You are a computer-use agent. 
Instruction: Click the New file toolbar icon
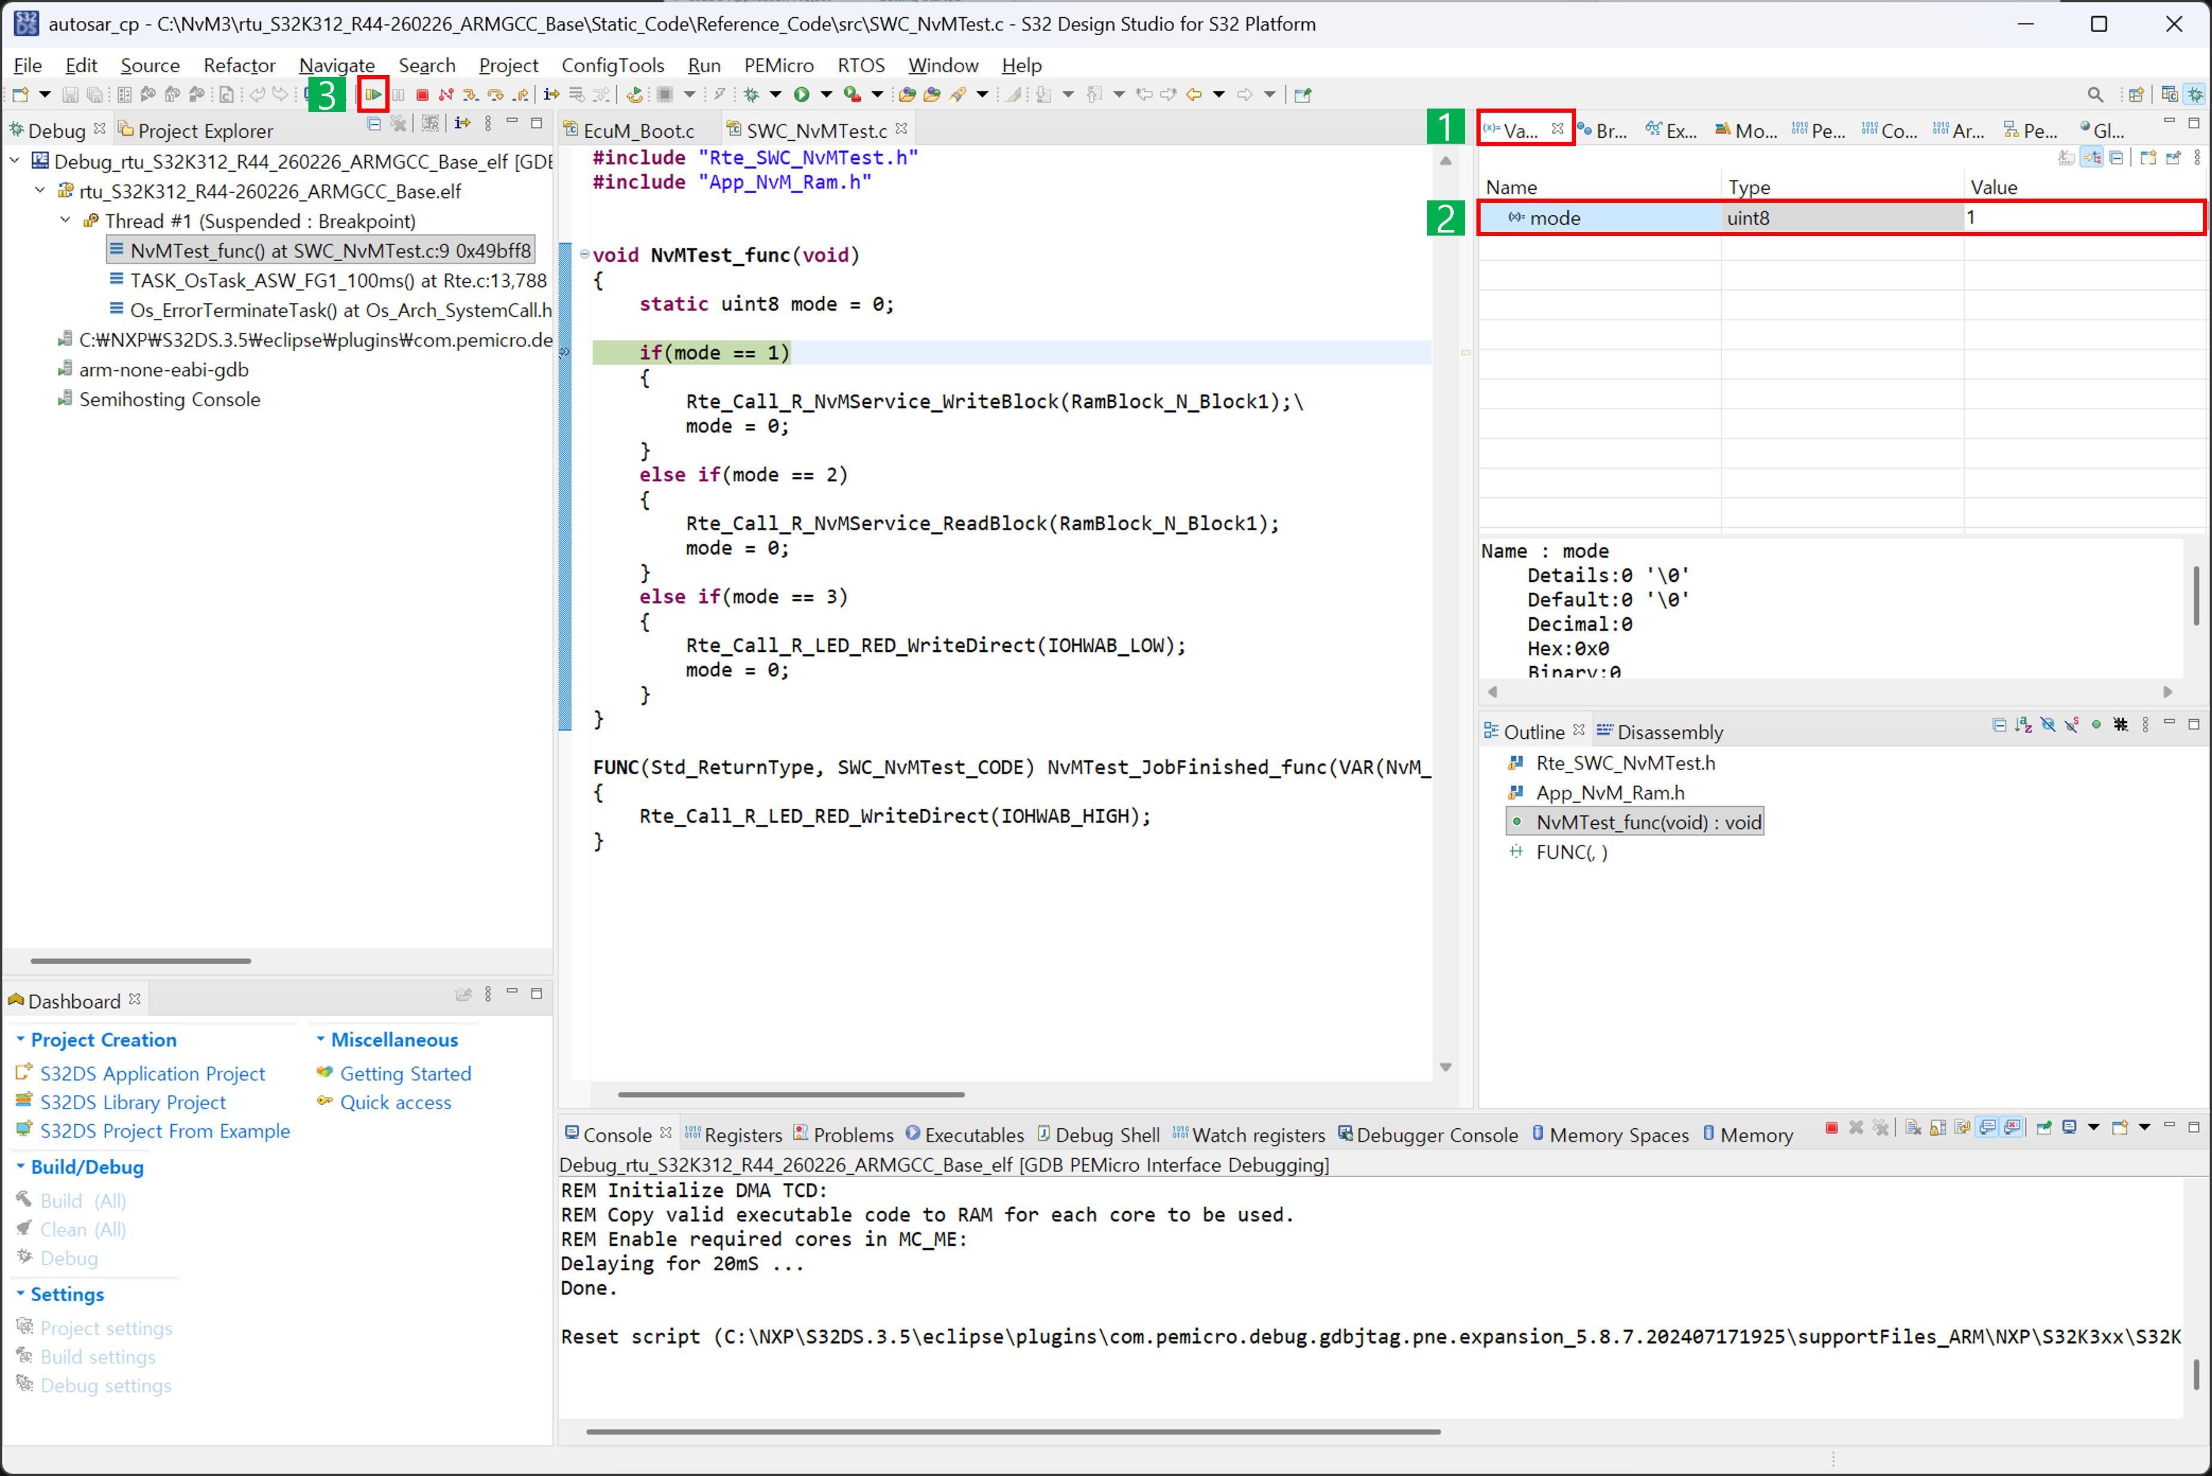[x=20, y=94]
